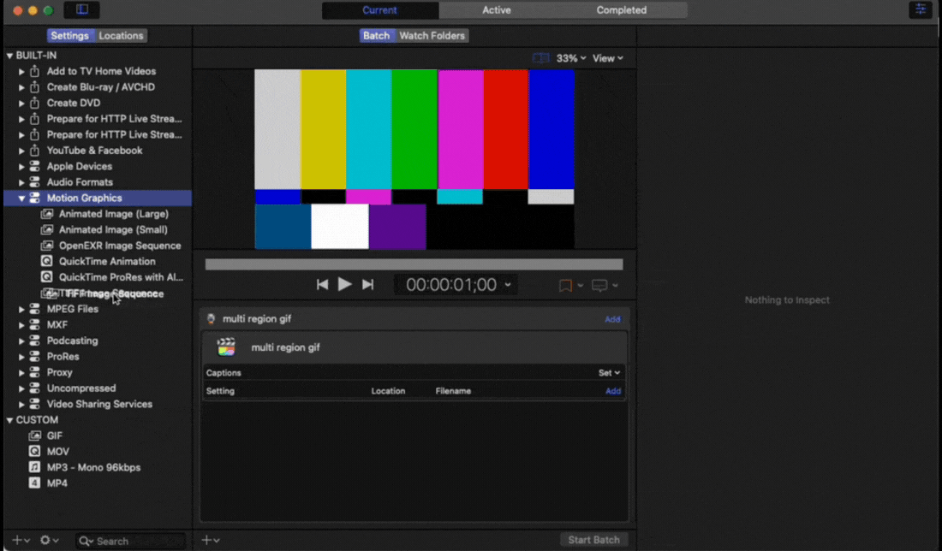
Task: Select the QuickTime ProRes preset icon
Action: [x=47, y=276]
